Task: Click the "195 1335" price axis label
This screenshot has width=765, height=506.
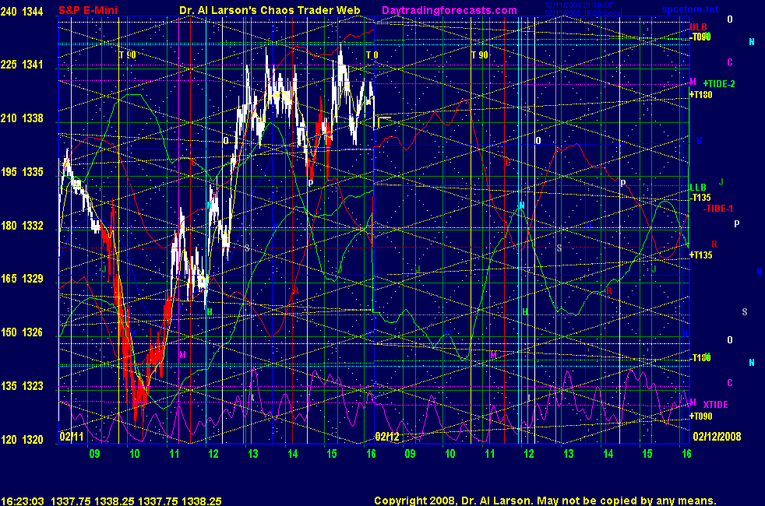Action: pyautogui.click(x=22, y=172)
